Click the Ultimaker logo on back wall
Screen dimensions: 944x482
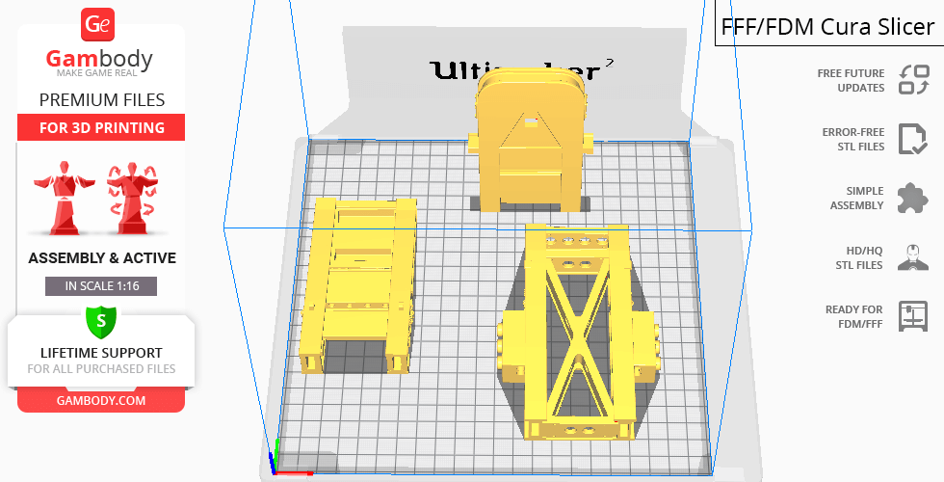point(522,69)
